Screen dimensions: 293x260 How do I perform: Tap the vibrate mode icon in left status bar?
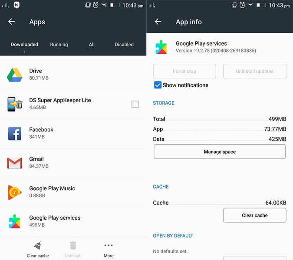point(88,5)
